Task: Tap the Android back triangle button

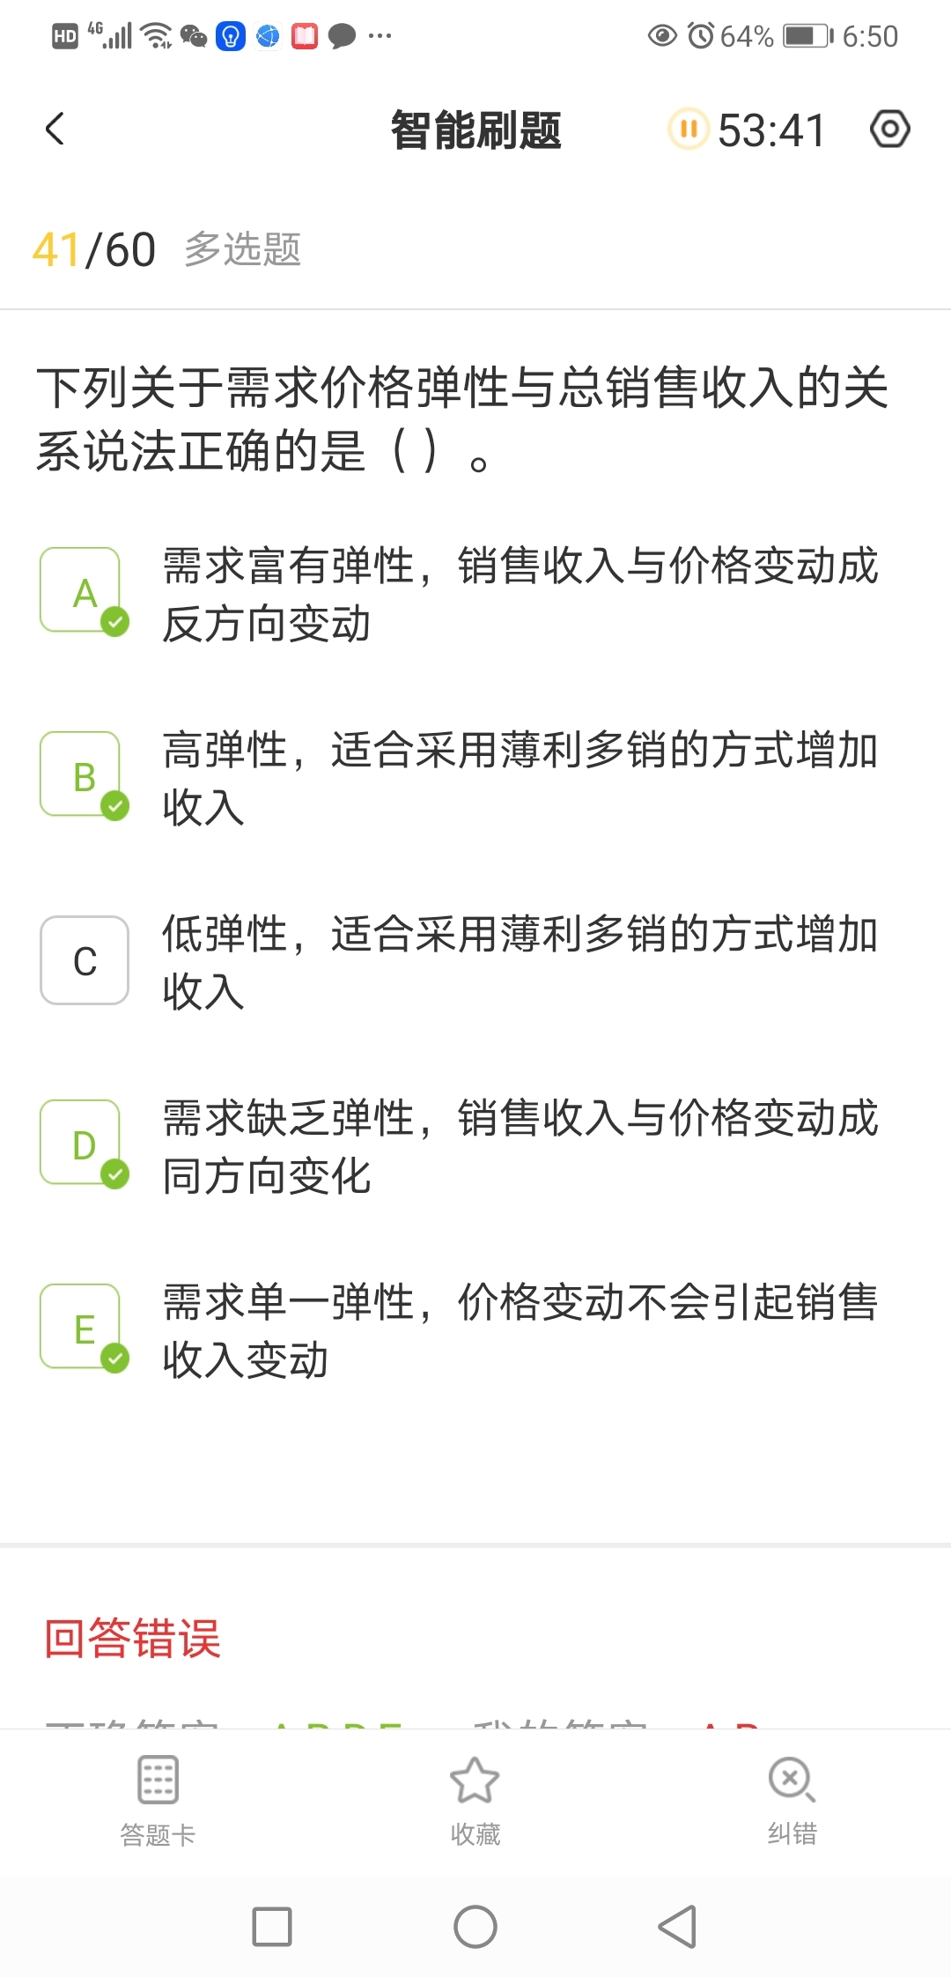Action: coord(678,1927)
